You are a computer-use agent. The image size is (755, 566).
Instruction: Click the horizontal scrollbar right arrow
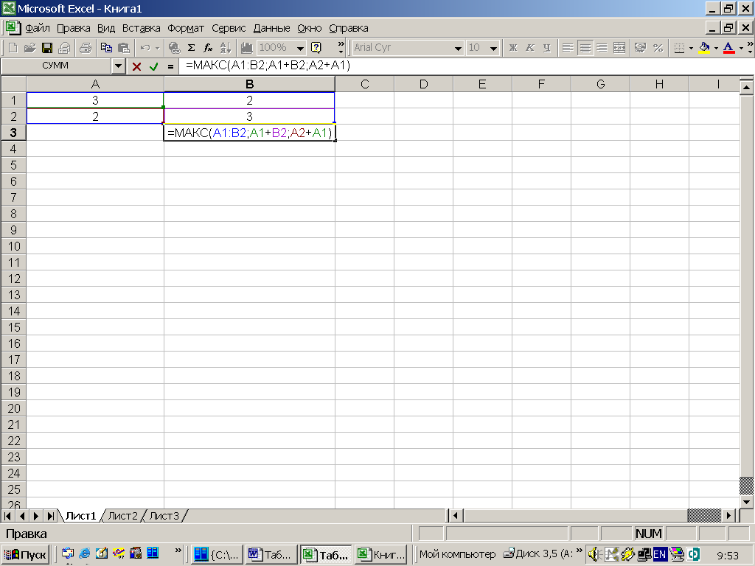tap(728, 516)
